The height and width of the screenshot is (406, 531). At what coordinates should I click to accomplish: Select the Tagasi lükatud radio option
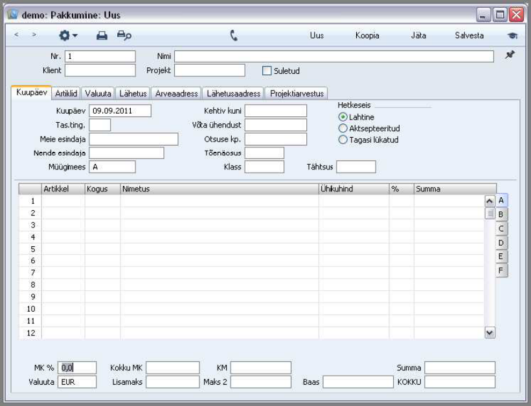(x=343, y=140)
